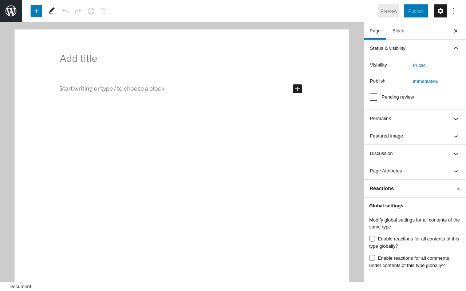Expand the Permalink panel

(x=415, y=119)
